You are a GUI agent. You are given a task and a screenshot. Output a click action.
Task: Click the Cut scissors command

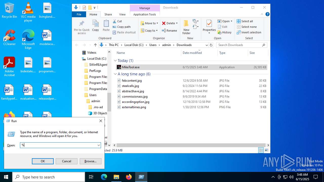pyautogui.click(x=117, y=21)
